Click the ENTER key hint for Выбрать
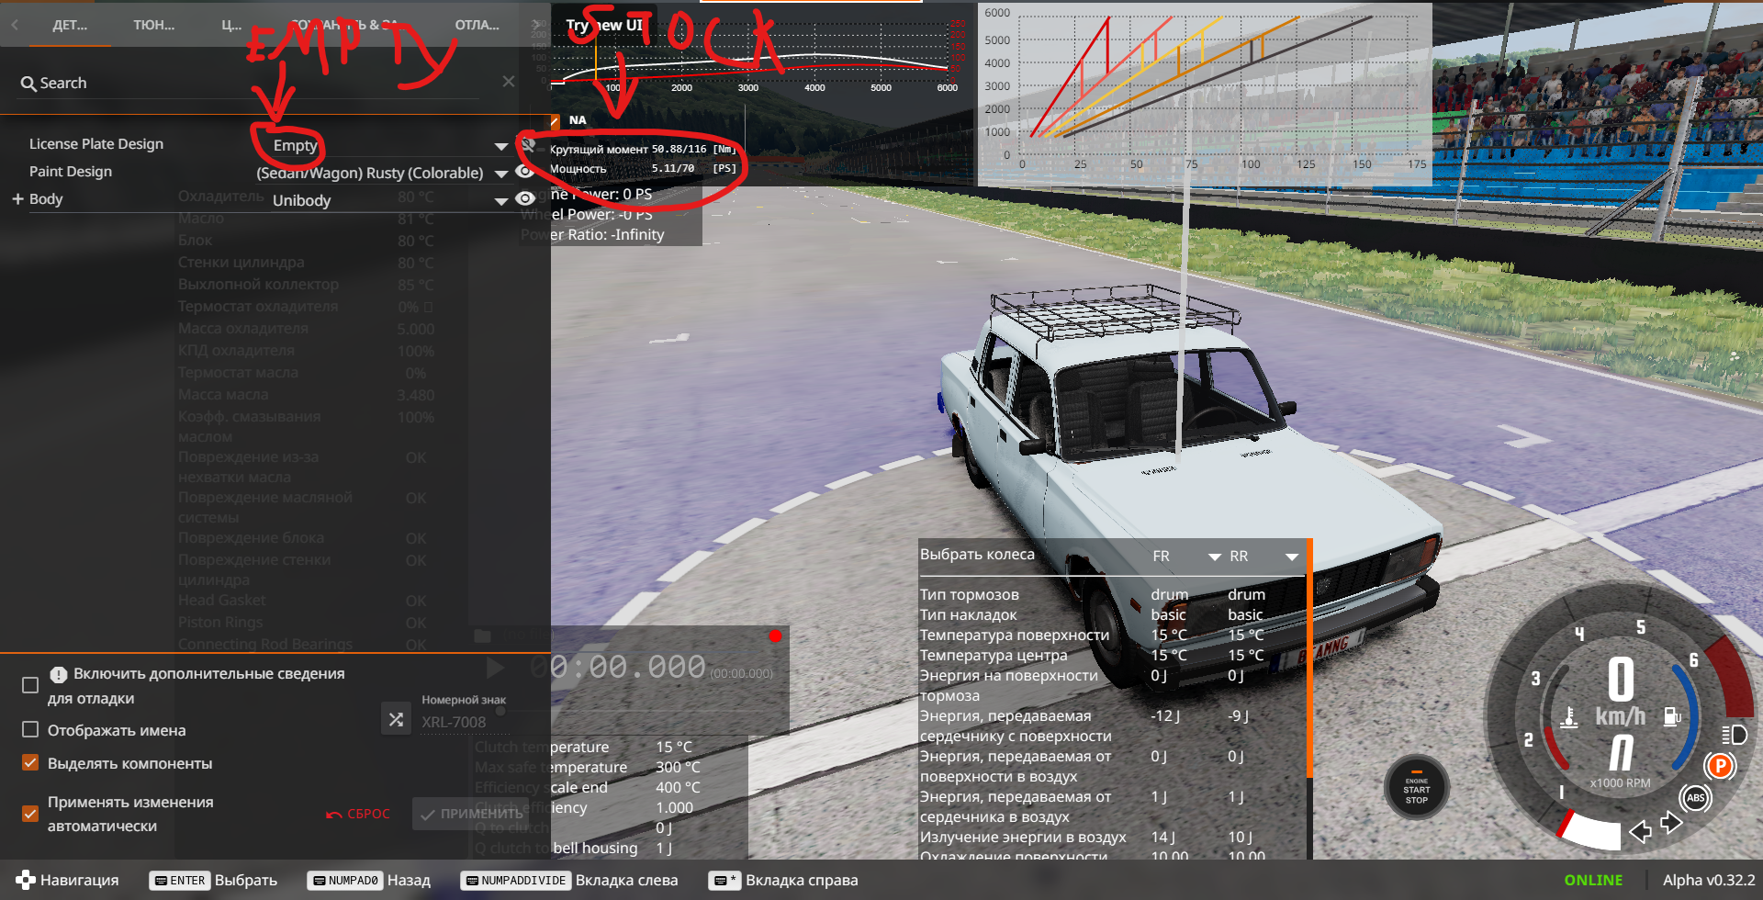Image resolution: width=1763 pixels, height=900 pixels. point(180,881)
